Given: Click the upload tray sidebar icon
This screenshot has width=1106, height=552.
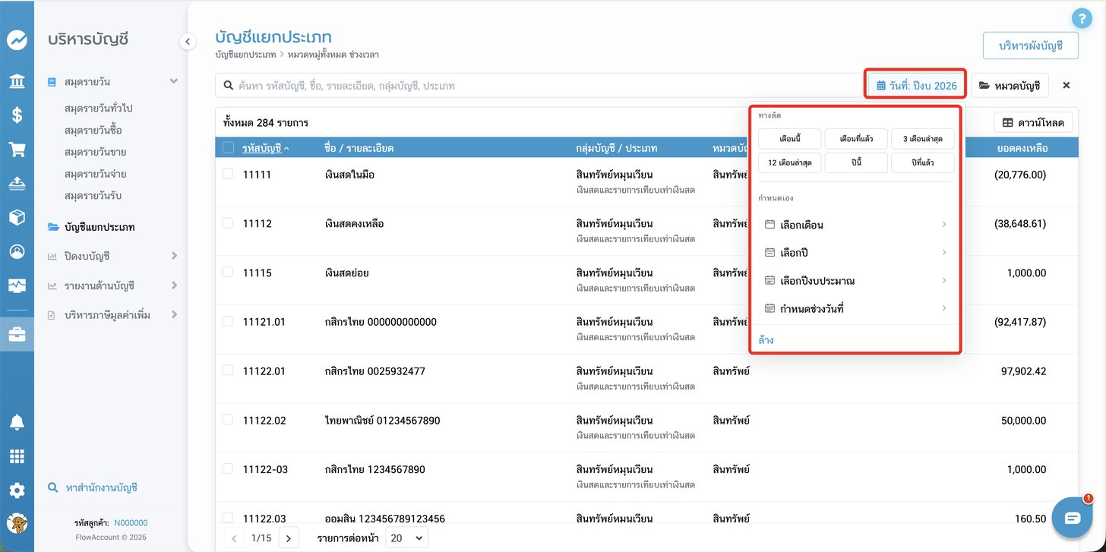Looking at the screenshot, I should click(17, 183).
